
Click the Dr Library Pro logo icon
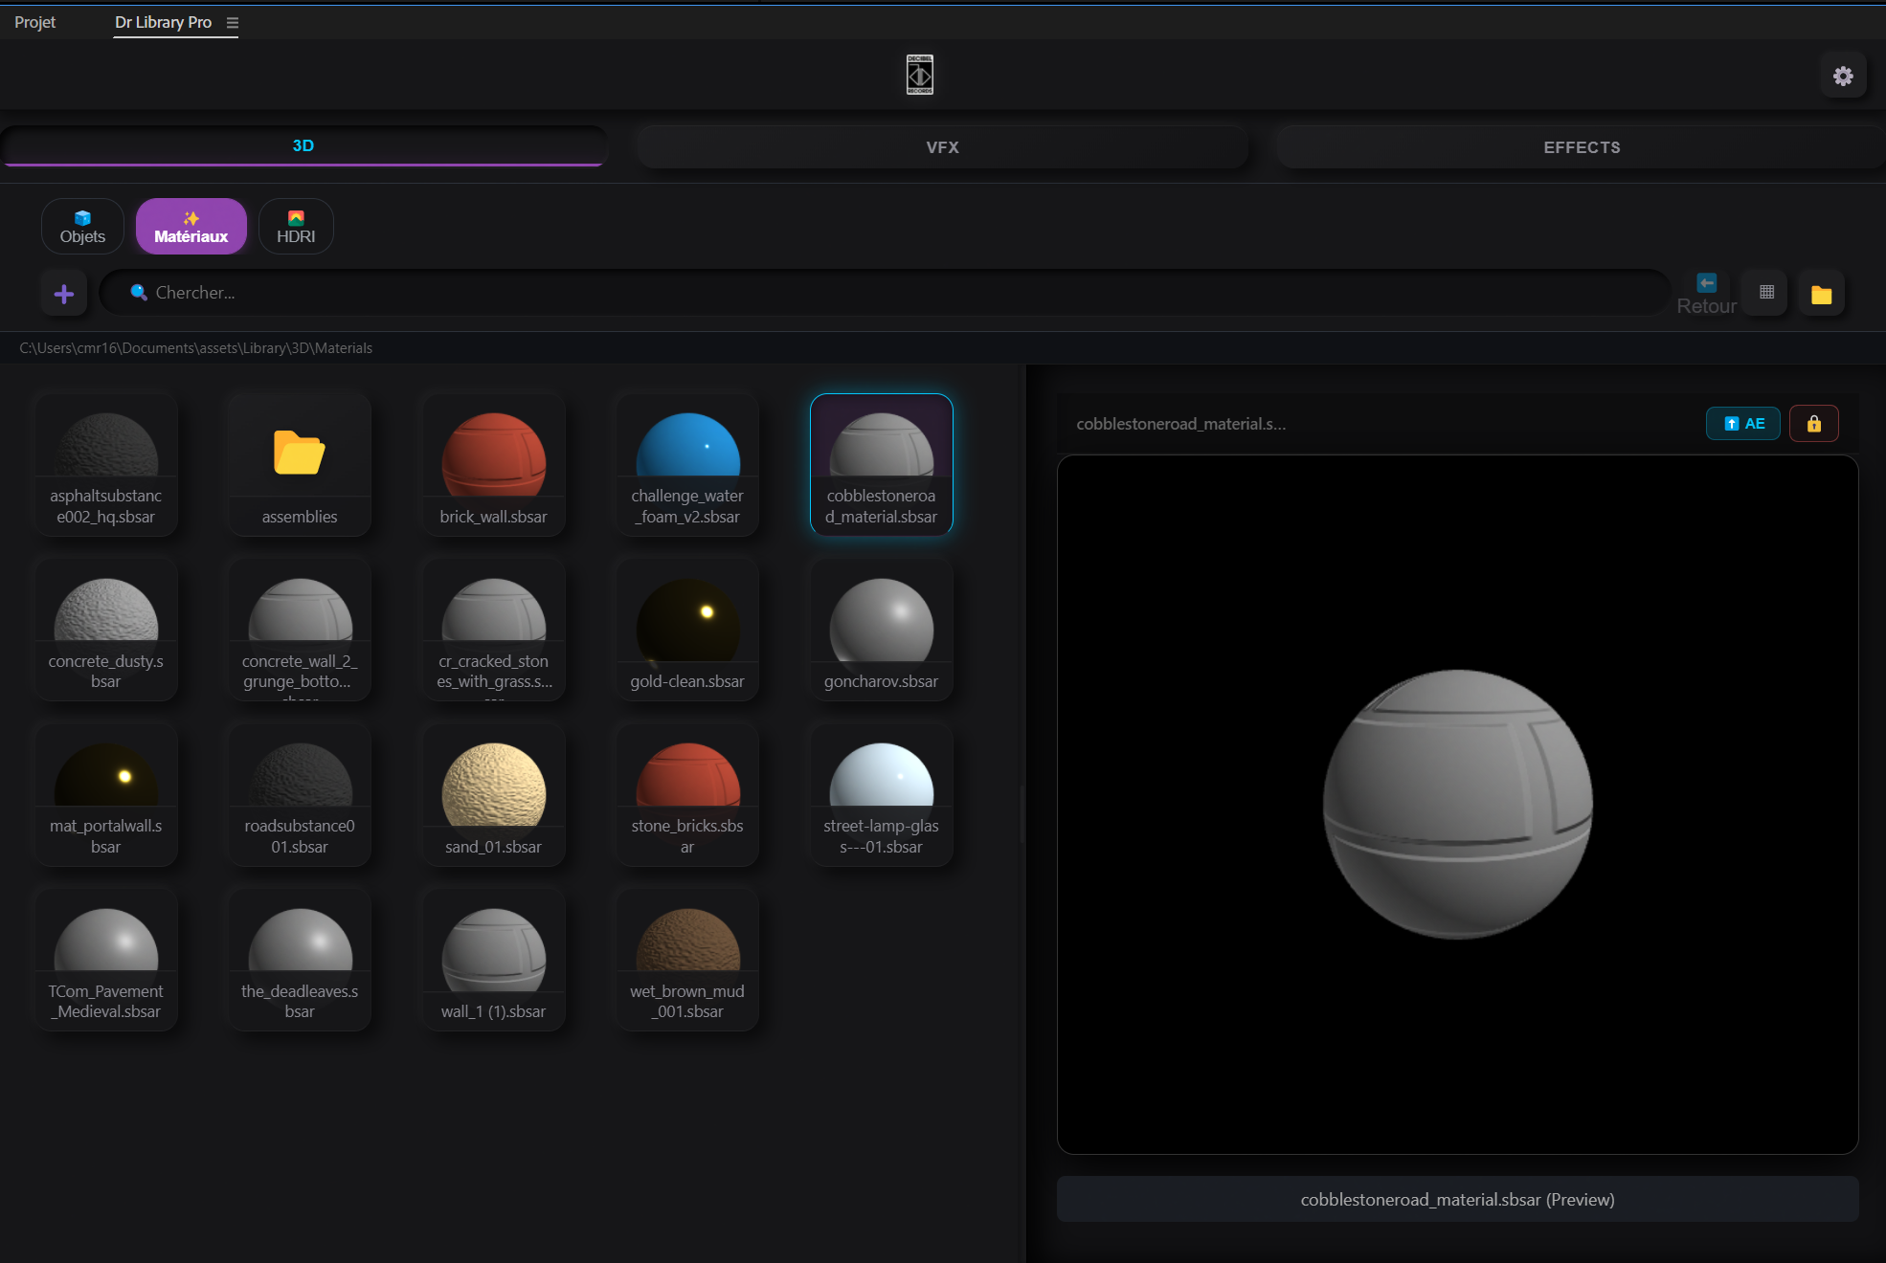(x=920, y=75)
